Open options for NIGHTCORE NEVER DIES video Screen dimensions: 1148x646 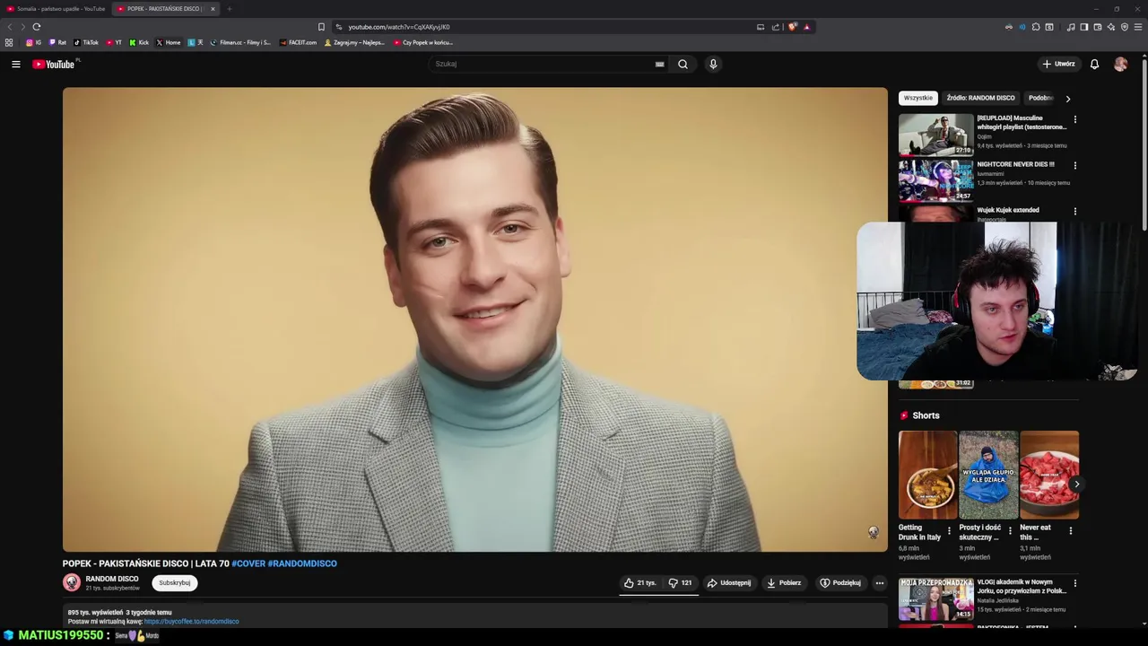[x=1074, y=166]
